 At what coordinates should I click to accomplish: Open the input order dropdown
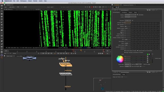128,64
